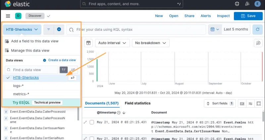The width and height of the screenshot is (265, 140).
Task: Click the chart edit visualization icon
Action: point(257,43)
